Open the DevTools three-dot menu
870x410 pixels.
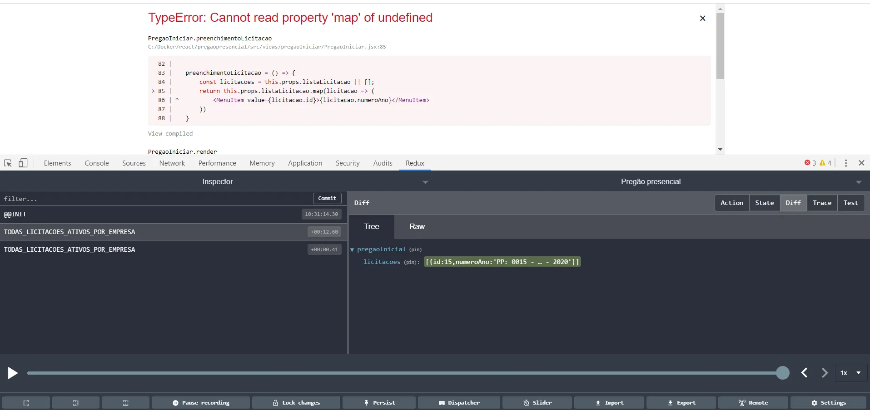(x=845, y=163)
